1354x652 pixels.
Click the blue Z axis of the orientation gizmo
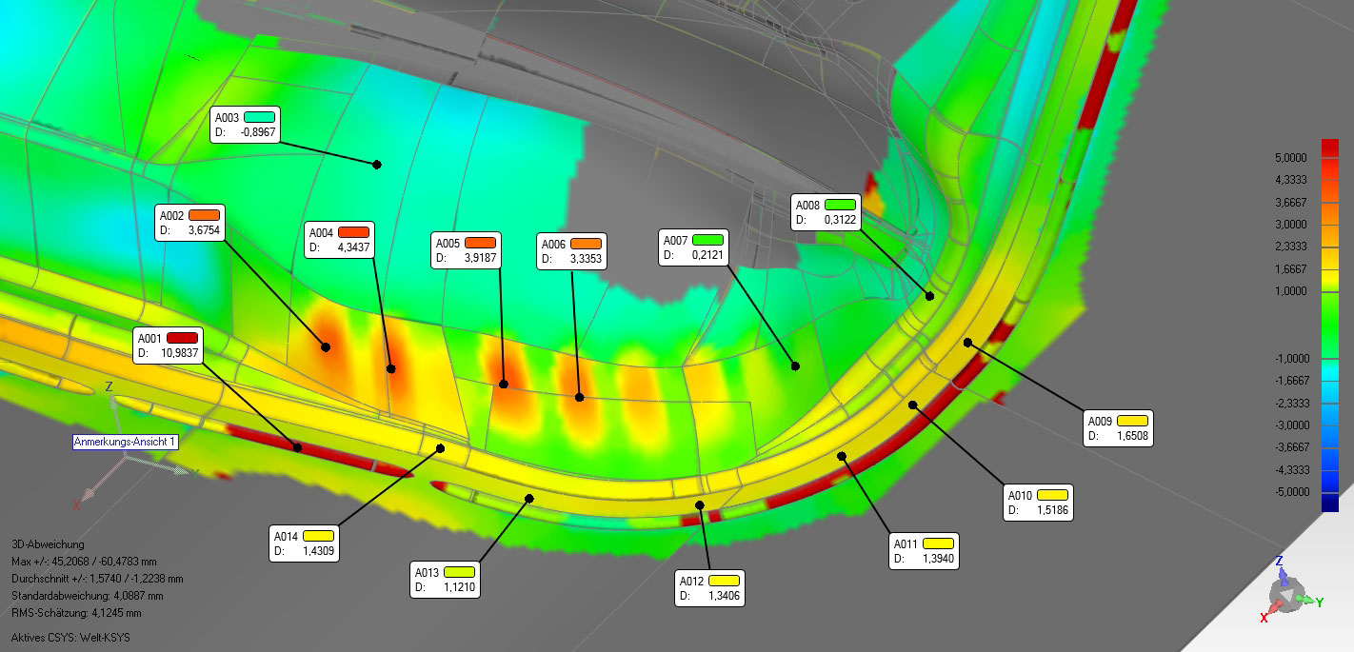click(x=1280, y=563)
